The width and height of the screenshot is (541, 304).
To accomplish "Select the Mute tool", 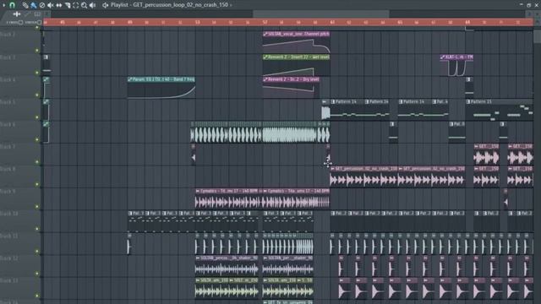I will point(51,5).
